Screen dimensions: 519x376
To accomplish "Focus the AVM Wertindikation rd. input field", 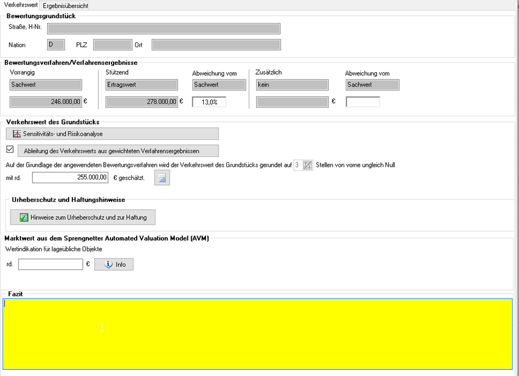I will pyautogui.click(x=51, y=265).
